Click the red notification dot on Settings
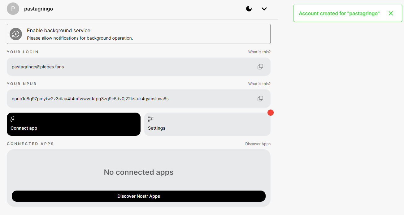 (x=271, y=113)
